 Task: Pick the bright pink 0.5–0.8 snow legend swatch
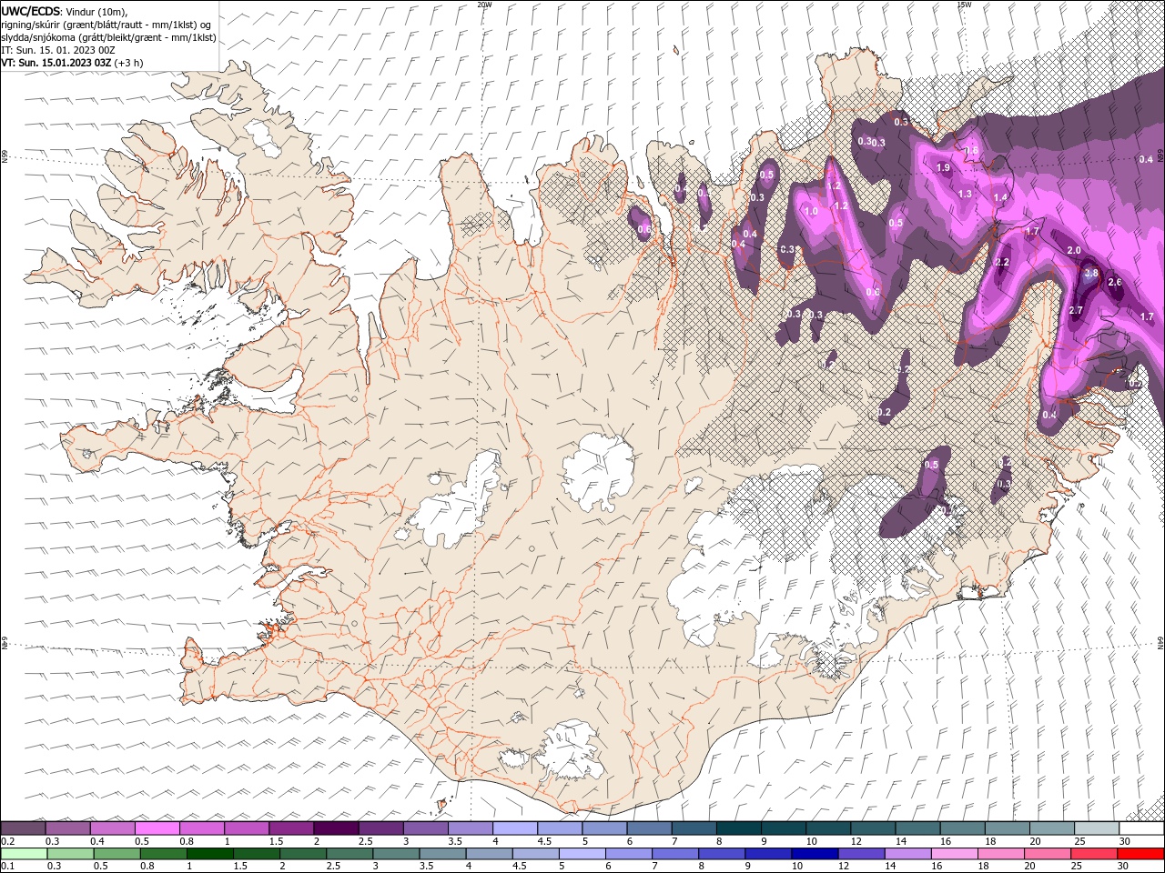point(157,828)
